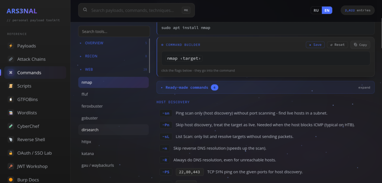382x183 pixels.
Task: Switch language to EN
Action: click(327, 10)
